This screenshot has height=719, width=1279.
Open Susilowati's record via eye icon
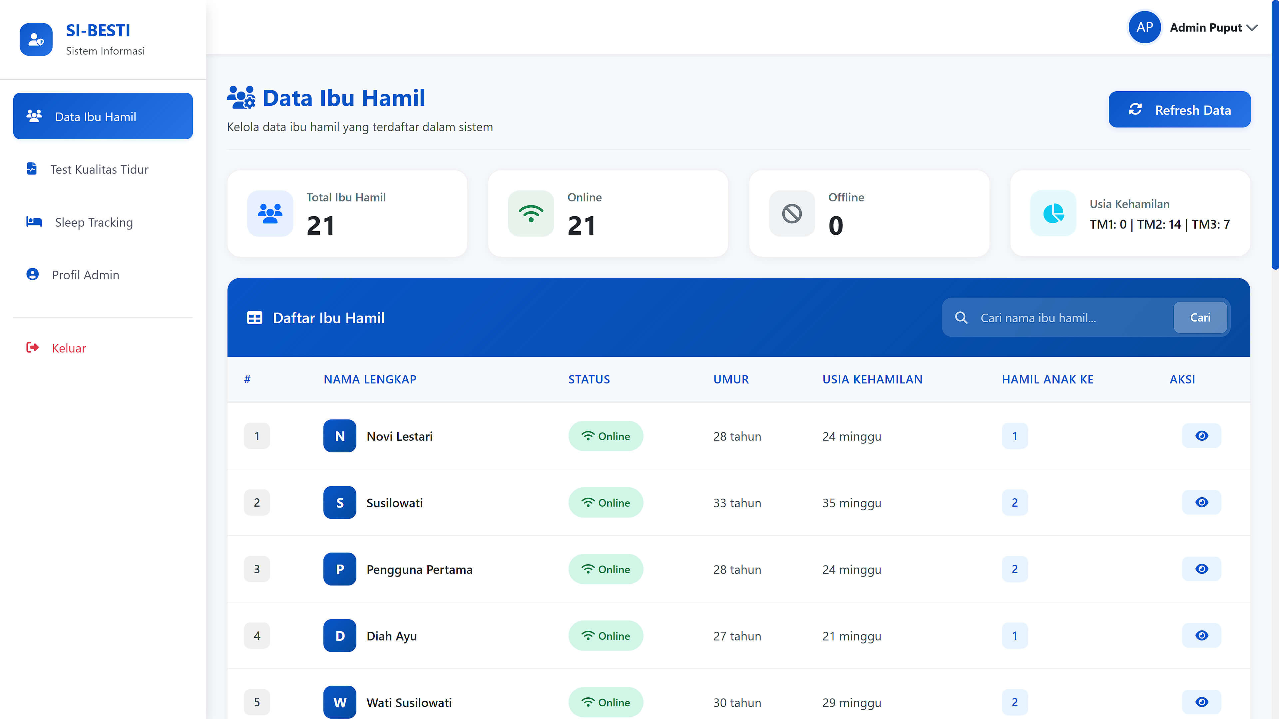coord(1201,502)
